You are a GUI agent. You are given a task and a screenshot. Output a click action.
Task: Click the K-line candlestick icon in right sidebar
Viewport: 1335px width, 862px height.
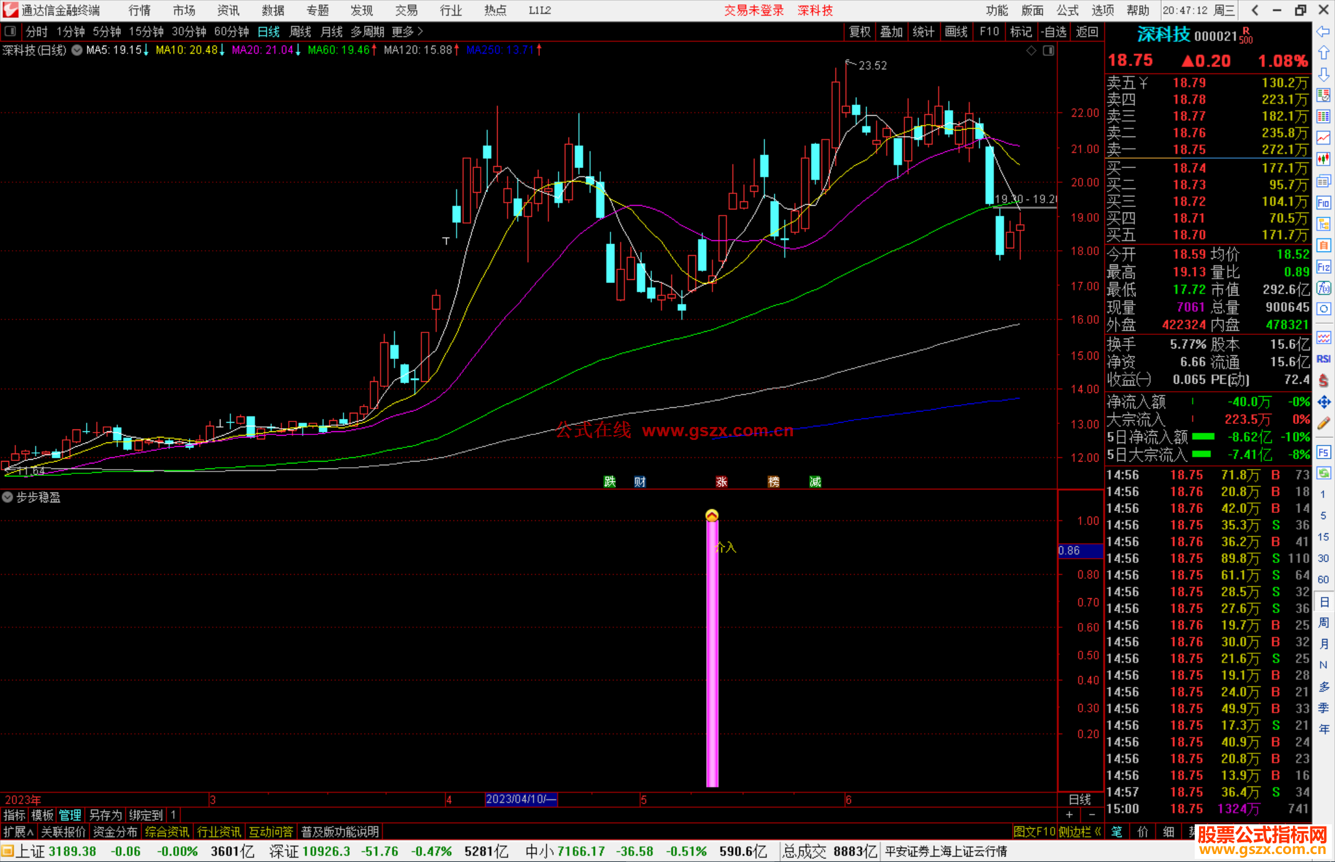(1323, 159)
